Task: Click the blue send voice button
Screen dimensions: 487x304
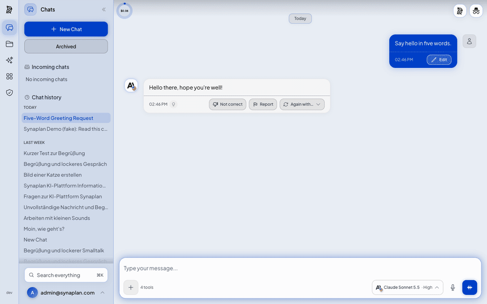Action: (470, 287)
